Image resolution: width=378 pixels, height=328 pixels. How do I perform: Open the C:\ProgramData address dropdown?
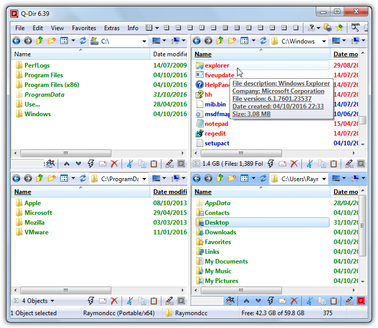[144, 179]
